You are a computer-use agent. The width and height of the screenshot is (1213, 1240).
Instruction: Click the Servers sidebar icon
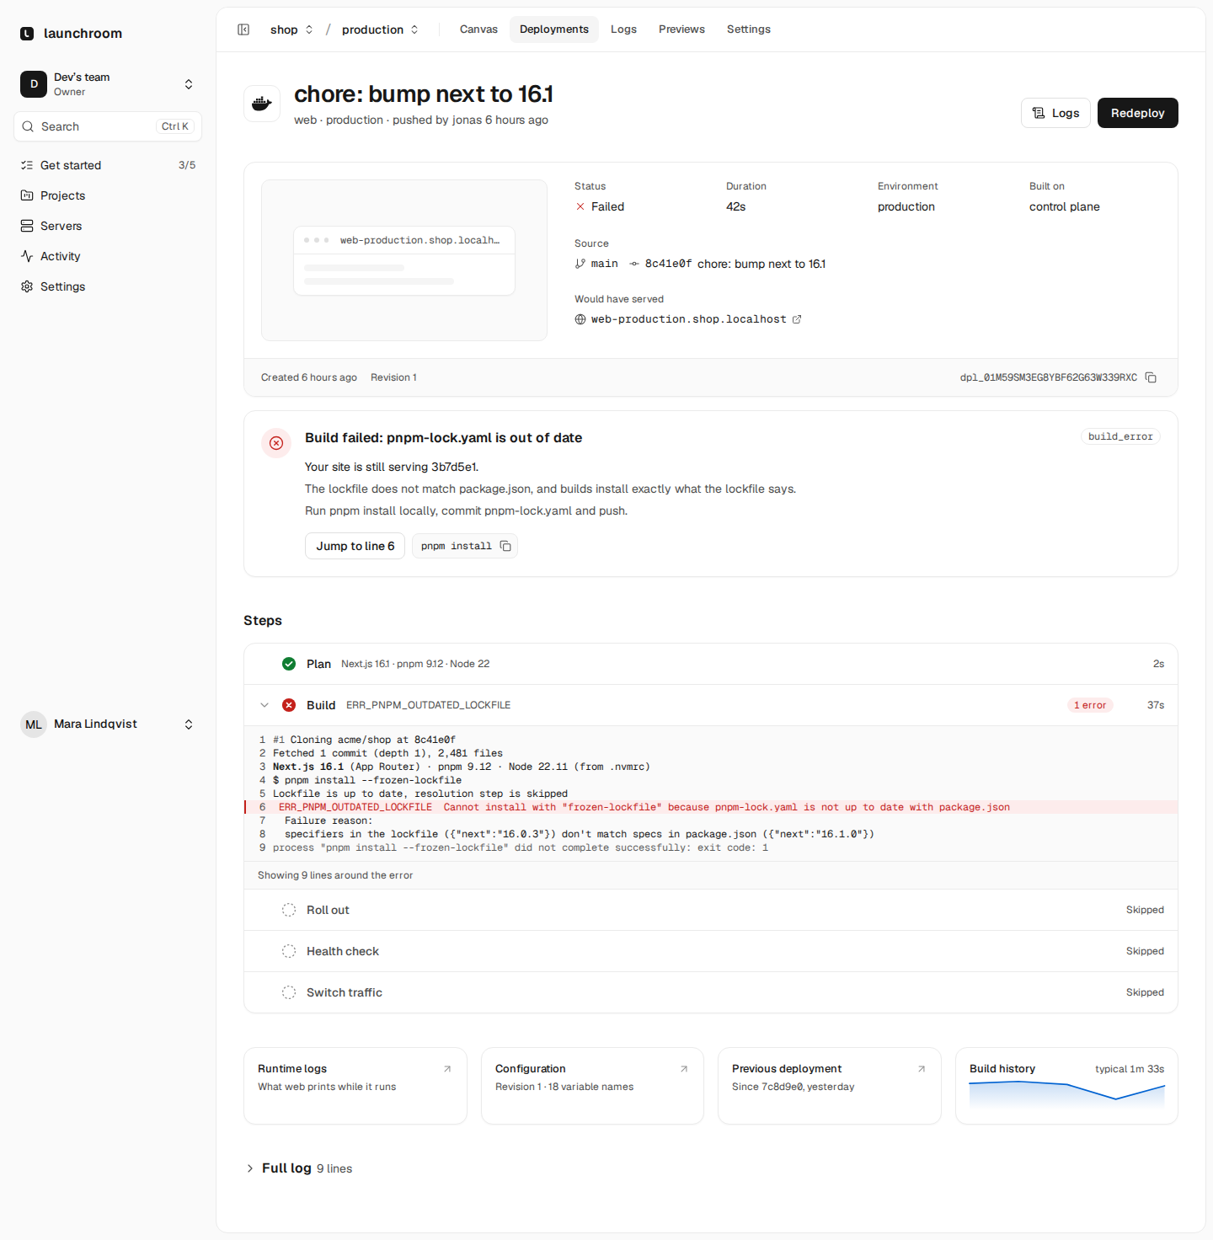[27, 226]
